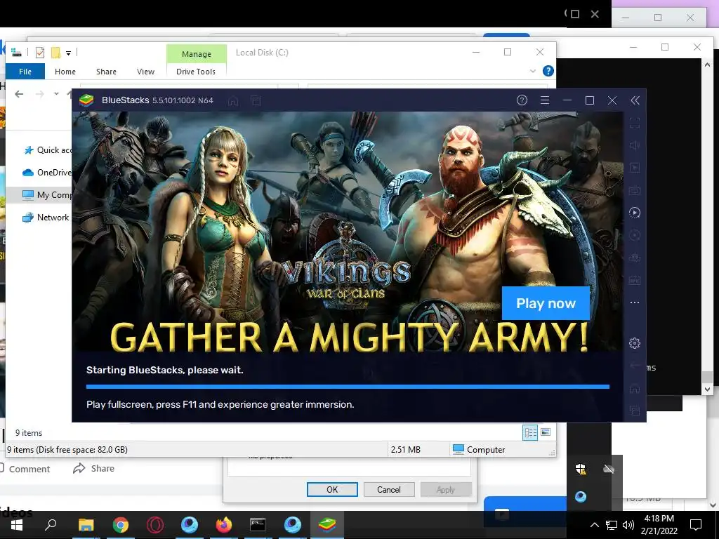Click the install APK icon in BlueStacks sidebar
Screen dimensions: 719x539
[635, 279]
